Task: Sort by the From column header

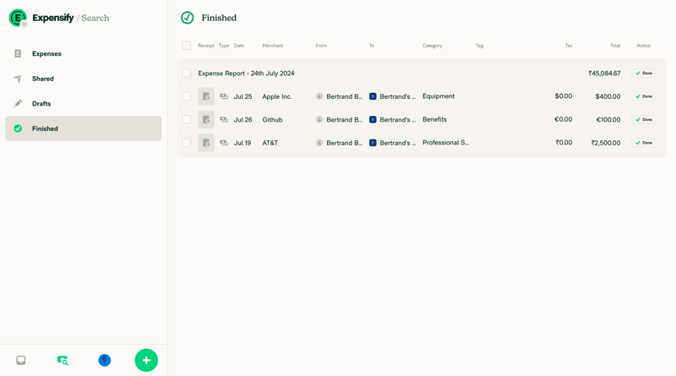Action: 321,46
